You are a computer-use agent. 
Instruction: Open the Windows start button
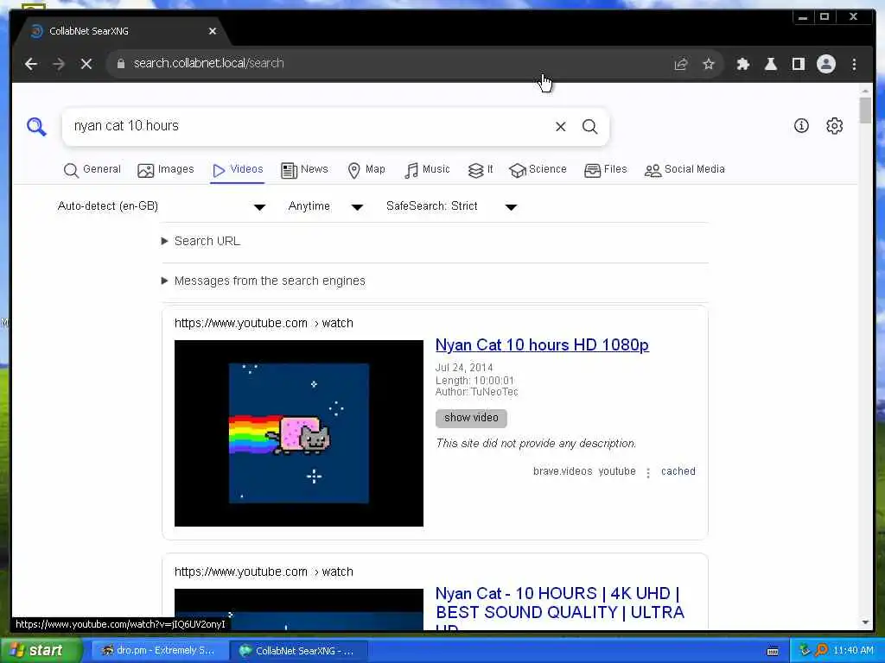tap(41, 651)
